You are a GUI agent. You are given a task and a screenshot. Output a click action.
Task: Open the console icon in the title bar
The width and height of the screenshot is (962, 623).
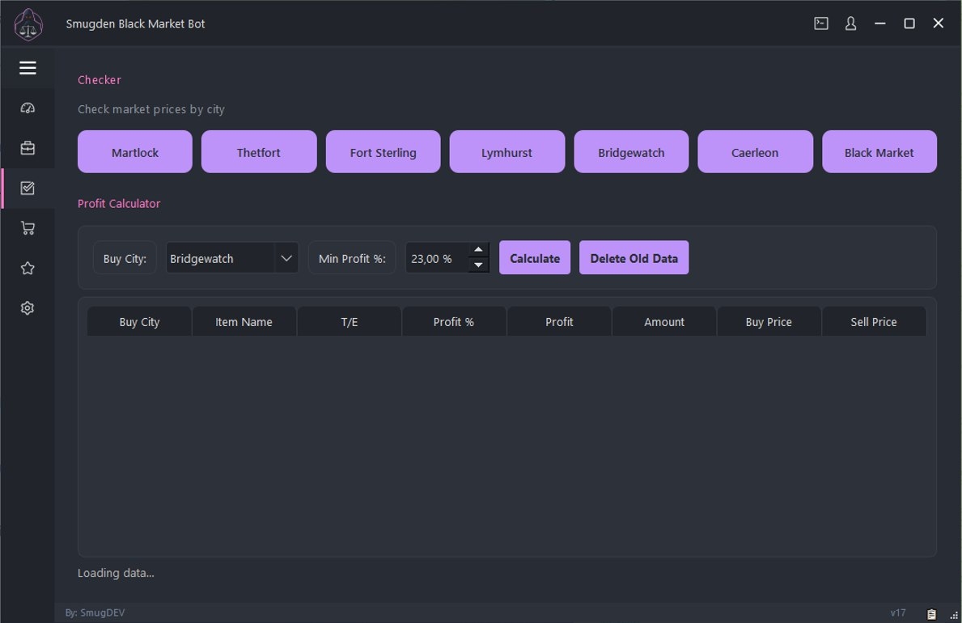(x=820, y=23)
